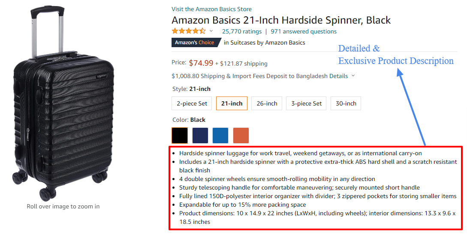Select the 26-inch style option

267,103
